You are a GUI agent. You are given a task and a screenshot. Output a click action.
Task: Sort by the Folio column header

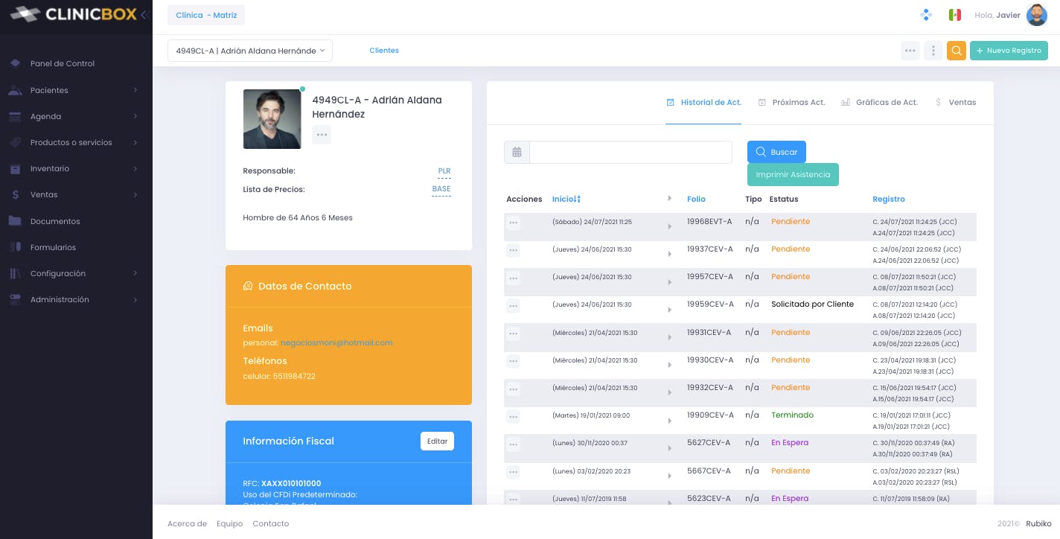pos(696,199)
